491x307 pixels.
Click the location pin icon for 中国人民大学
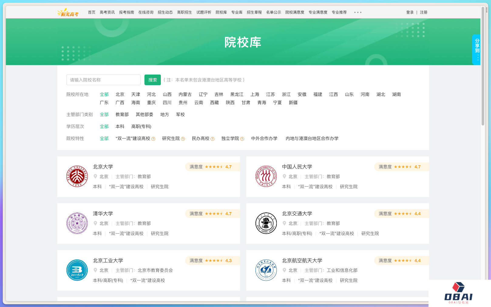284,176
